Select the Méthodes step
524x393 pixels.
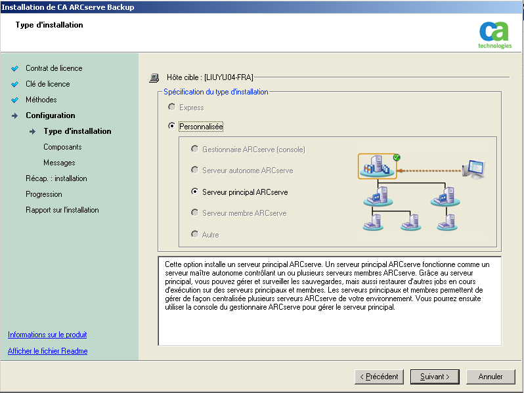[41, 100]
